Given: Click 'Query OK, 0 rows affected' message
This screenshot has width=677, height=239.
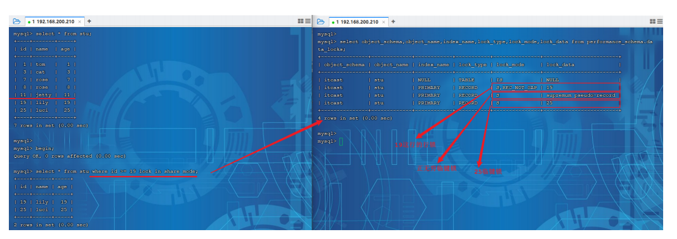Looking at the screenshot, I should pos(70,156).
